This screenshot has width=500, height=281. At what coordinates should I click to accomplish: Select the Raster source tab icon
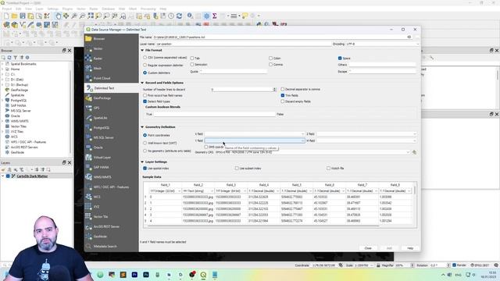coord(88,59)
